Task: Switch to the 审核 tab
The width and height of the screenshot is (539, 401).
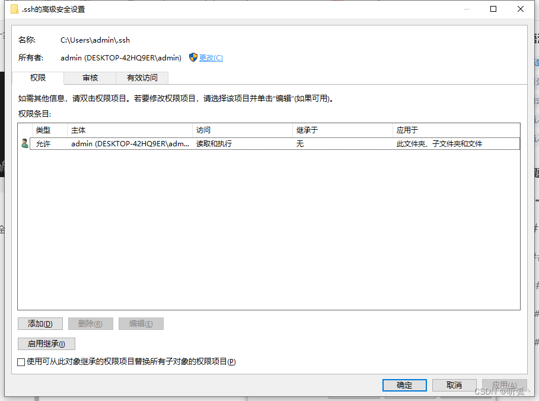Action: coord(89,78)
